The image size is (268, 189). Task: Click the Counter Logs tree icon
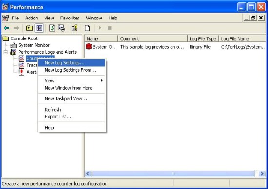point(21,58)
